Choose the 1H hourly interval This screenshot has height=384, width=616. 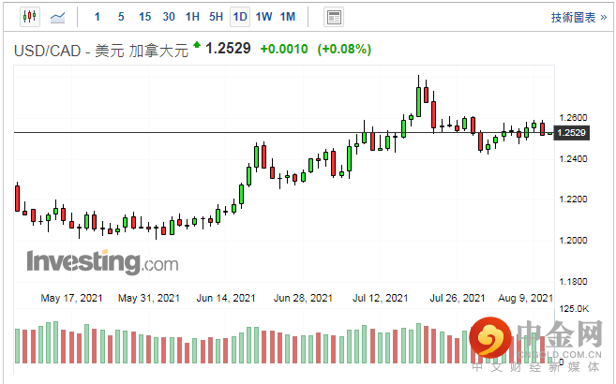pos(192,17)
